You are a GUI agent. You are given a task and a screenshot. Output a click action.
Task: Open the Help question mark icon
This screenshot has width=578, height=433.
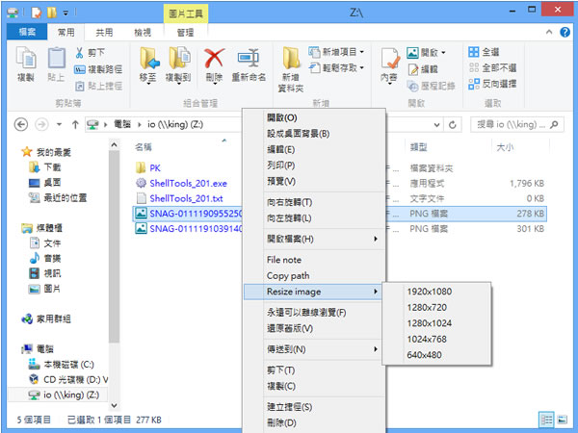[x=565, y=33]
